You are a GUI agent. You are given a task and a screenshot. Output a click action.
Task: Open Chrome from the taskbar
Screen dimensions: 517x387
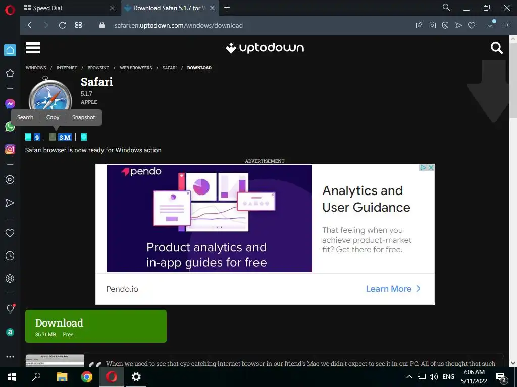click(x=87, y=377)
